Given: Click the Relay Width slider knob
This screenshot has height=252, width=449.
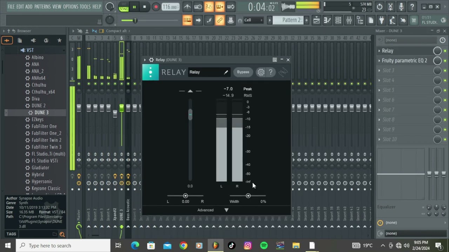Looking at the screenshot, I should coord(248,196).
